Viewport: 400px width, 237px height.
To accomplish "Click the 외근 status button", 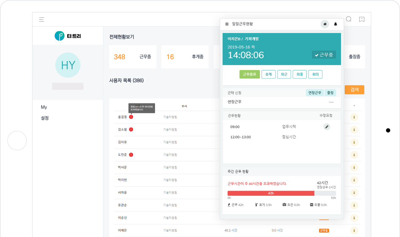I will (x=284, y=74).
